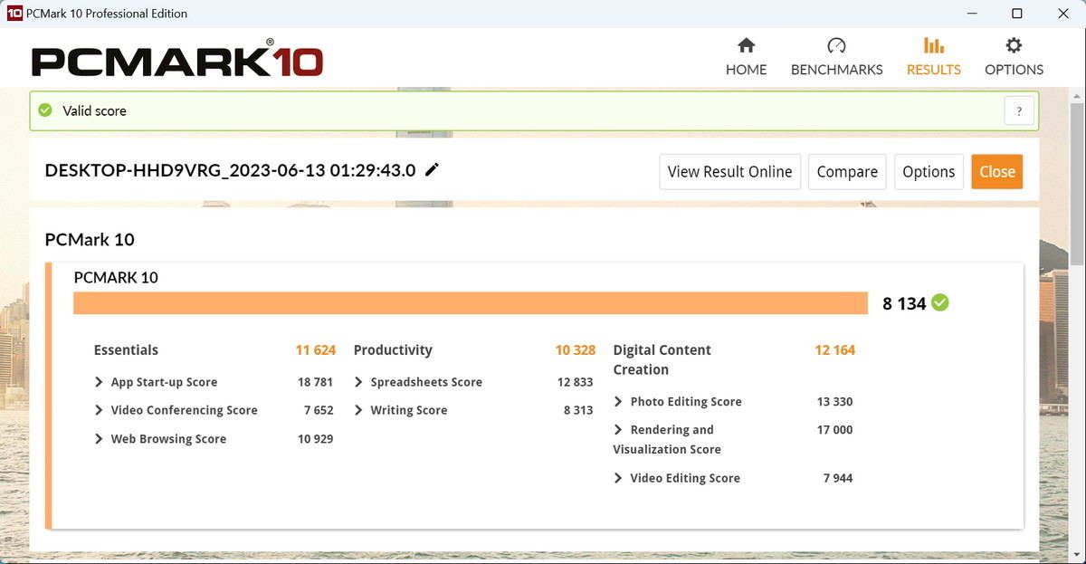Click the Productivity heading
1086x564 pixels.
(x=393, y=350)
